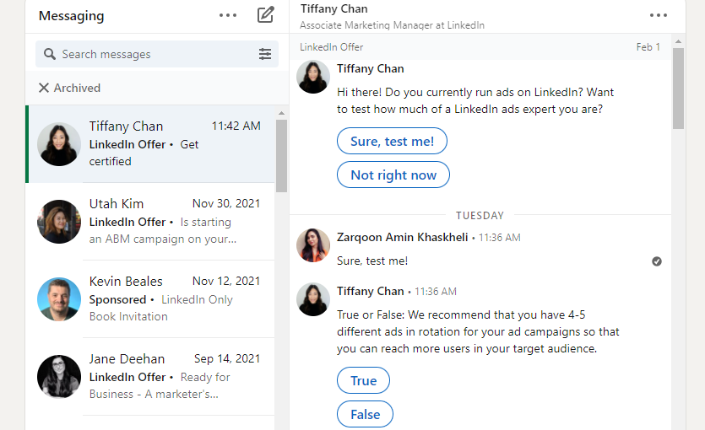The width and height of the screenshot is (705, 430).
Task: Remove the Archived filter with X
Action: 44,88
